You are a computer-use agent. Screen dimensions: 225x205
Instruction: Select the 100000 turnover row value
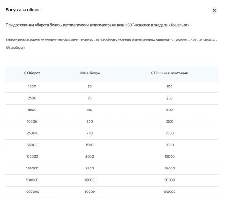32,157
